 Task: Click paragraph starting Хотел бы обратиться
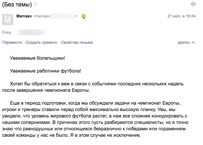pos(93,87)
